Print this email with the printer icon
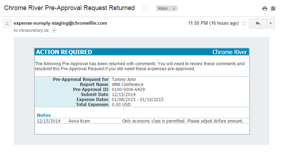This screenshot has width=282, height=153. tap(265, 9)
